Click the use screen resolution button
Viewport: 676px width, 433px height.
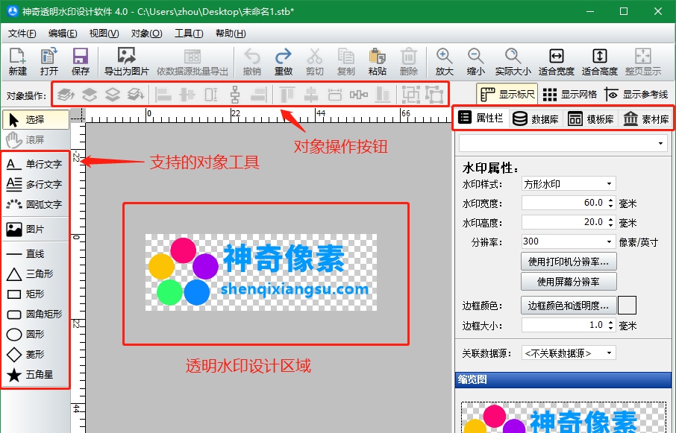click(567, 282)
